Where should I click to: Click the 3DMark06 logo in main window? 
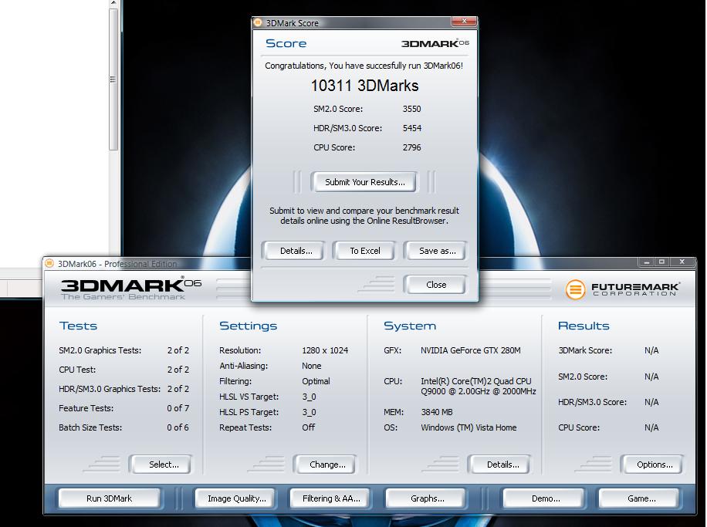tap(131, 289)
